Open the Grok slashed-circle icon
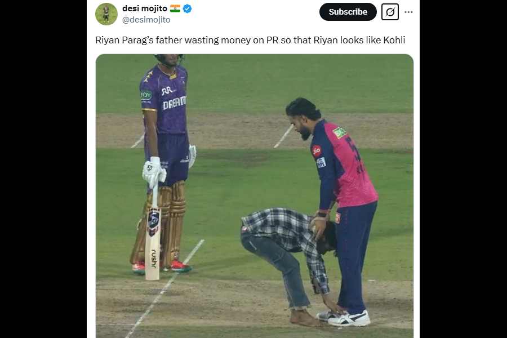The height and width of the screenshot is (338, 507). coord(390,12)
